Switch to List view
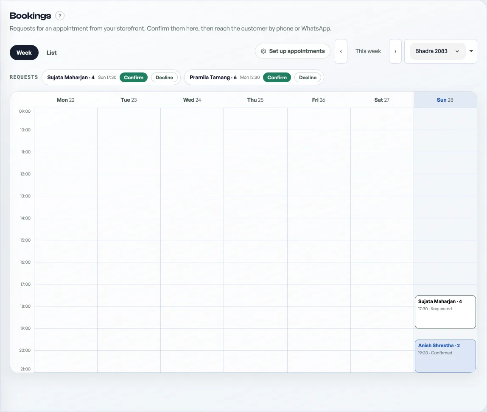This screenshot has height=412, width=487. click(52, 53)
